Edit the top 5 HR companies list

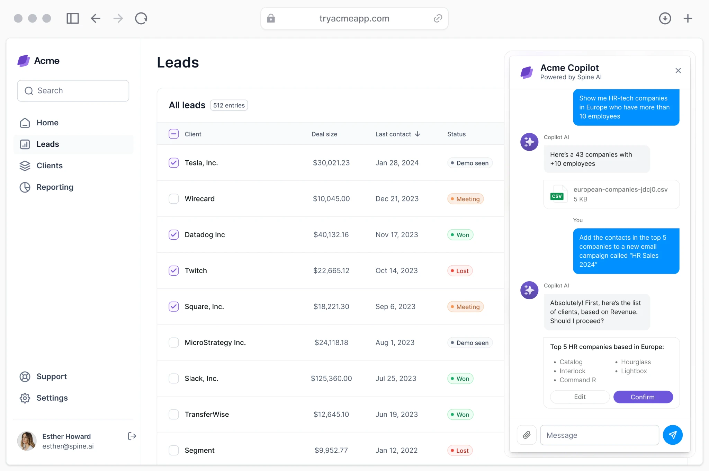(x=580, y=397)
